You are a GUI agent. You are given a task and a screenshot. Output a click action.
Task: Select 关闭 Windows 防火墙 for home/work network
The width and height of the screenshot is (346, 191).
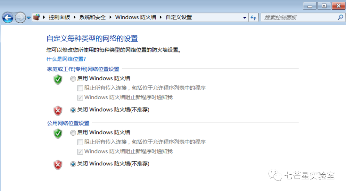click(73, 110)
